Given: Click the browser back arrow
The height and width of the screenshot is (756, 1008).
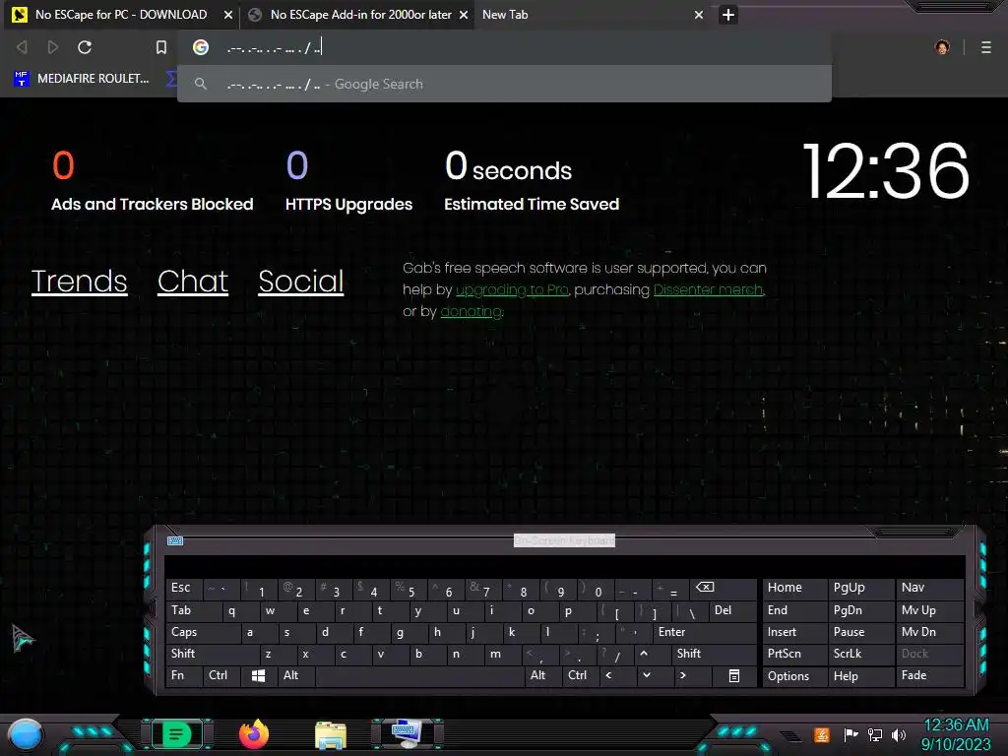Looking at the screenshot, I should coord(22,47).
